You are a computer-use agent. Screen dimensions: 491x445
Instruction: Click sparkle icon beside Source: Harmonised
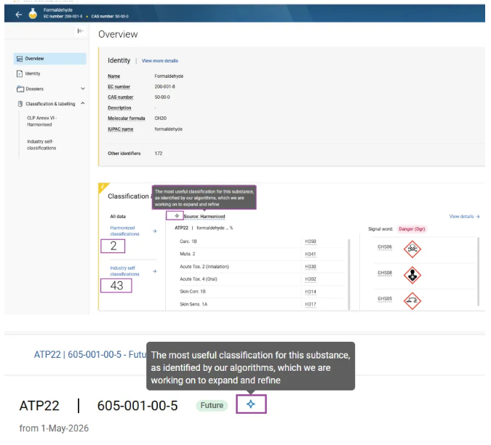177,216
